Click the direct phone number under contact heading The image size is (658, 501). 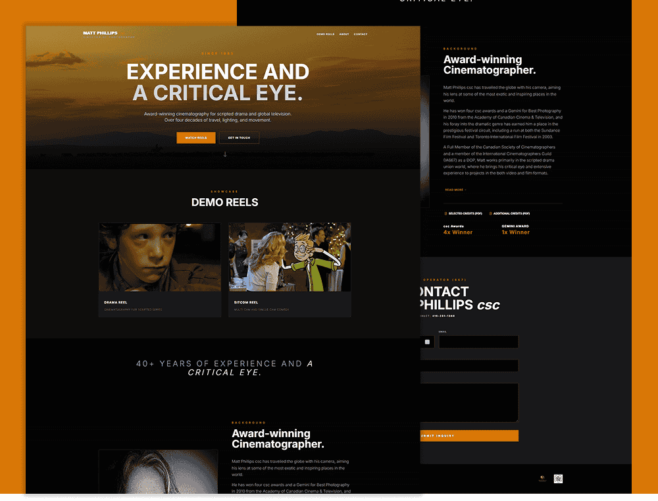(443, 316)
